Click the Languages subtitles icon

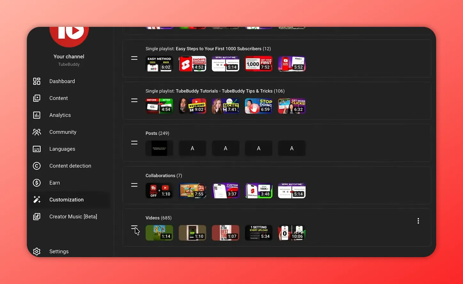click(37, 149)
